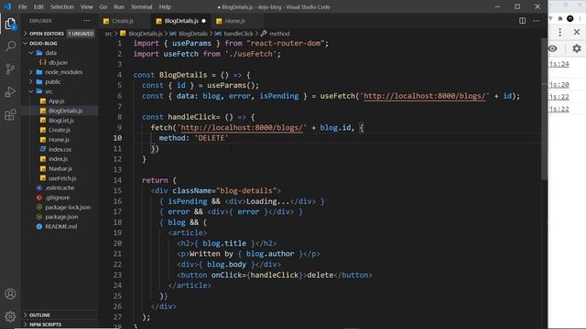Viewport: 586px width, 329px height.
Task: Open the Edit menu
Action: point(38,6)
